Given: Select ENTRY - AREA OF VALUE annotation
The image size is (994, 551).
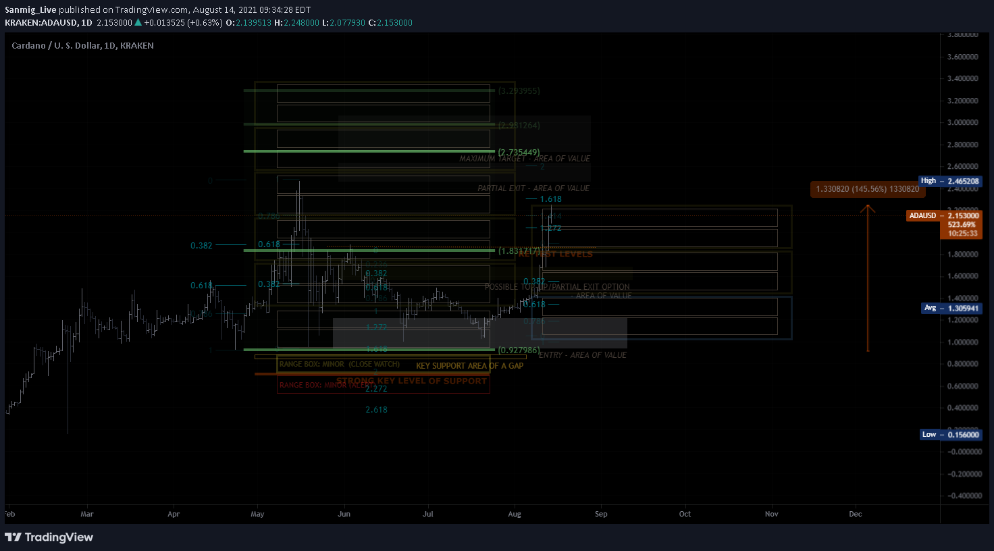Looking at the screenshot, I should (x=583, y=355).
